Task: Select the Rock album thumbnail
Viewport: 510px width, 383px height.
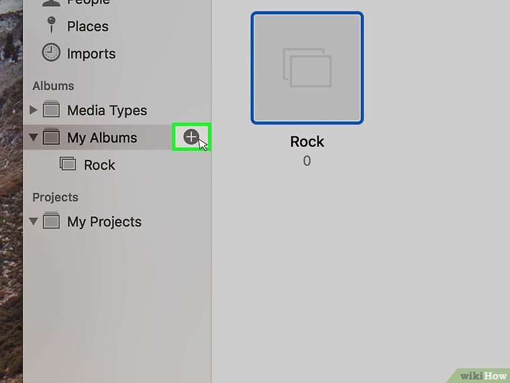Action: (307, 68)
